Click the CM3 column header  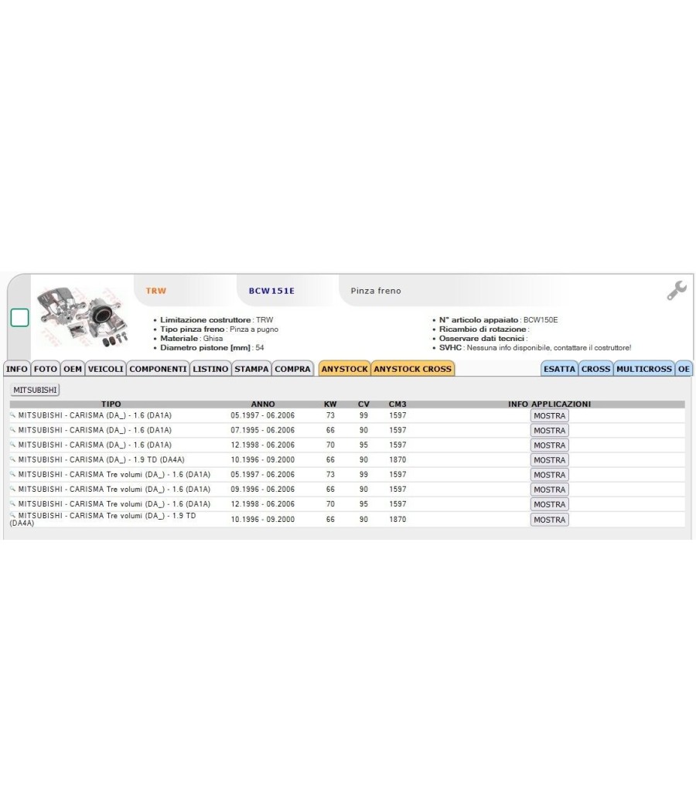click(x=397, y=404)
